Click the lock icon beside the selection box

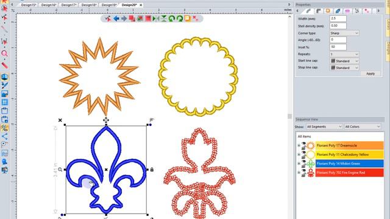click(152, 170)
